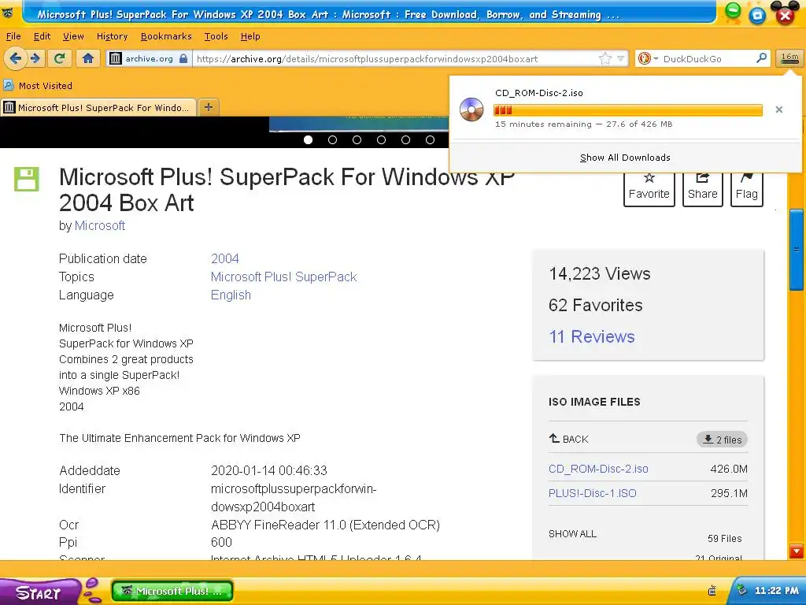Open the DuckDuckGo search engine selector
The width and height of the screenshot is (806, 605).
click(648, 58)
